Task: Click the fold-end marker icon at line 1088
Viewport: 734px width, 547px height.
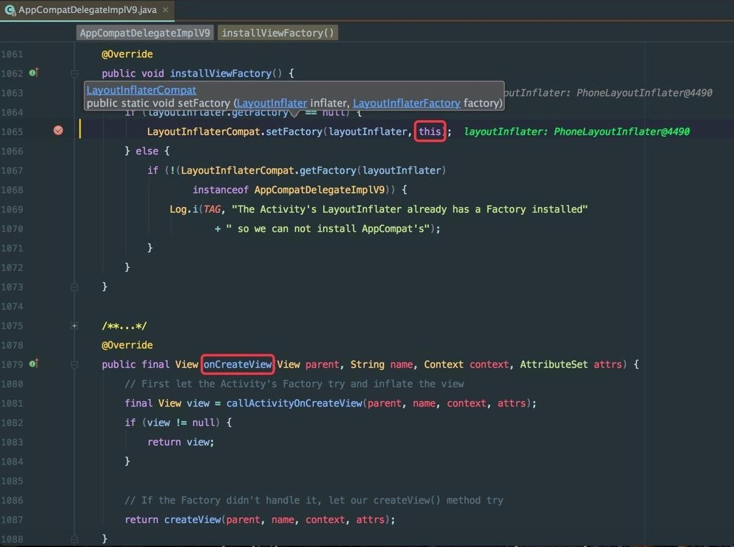Action: [x=74, y=538]
